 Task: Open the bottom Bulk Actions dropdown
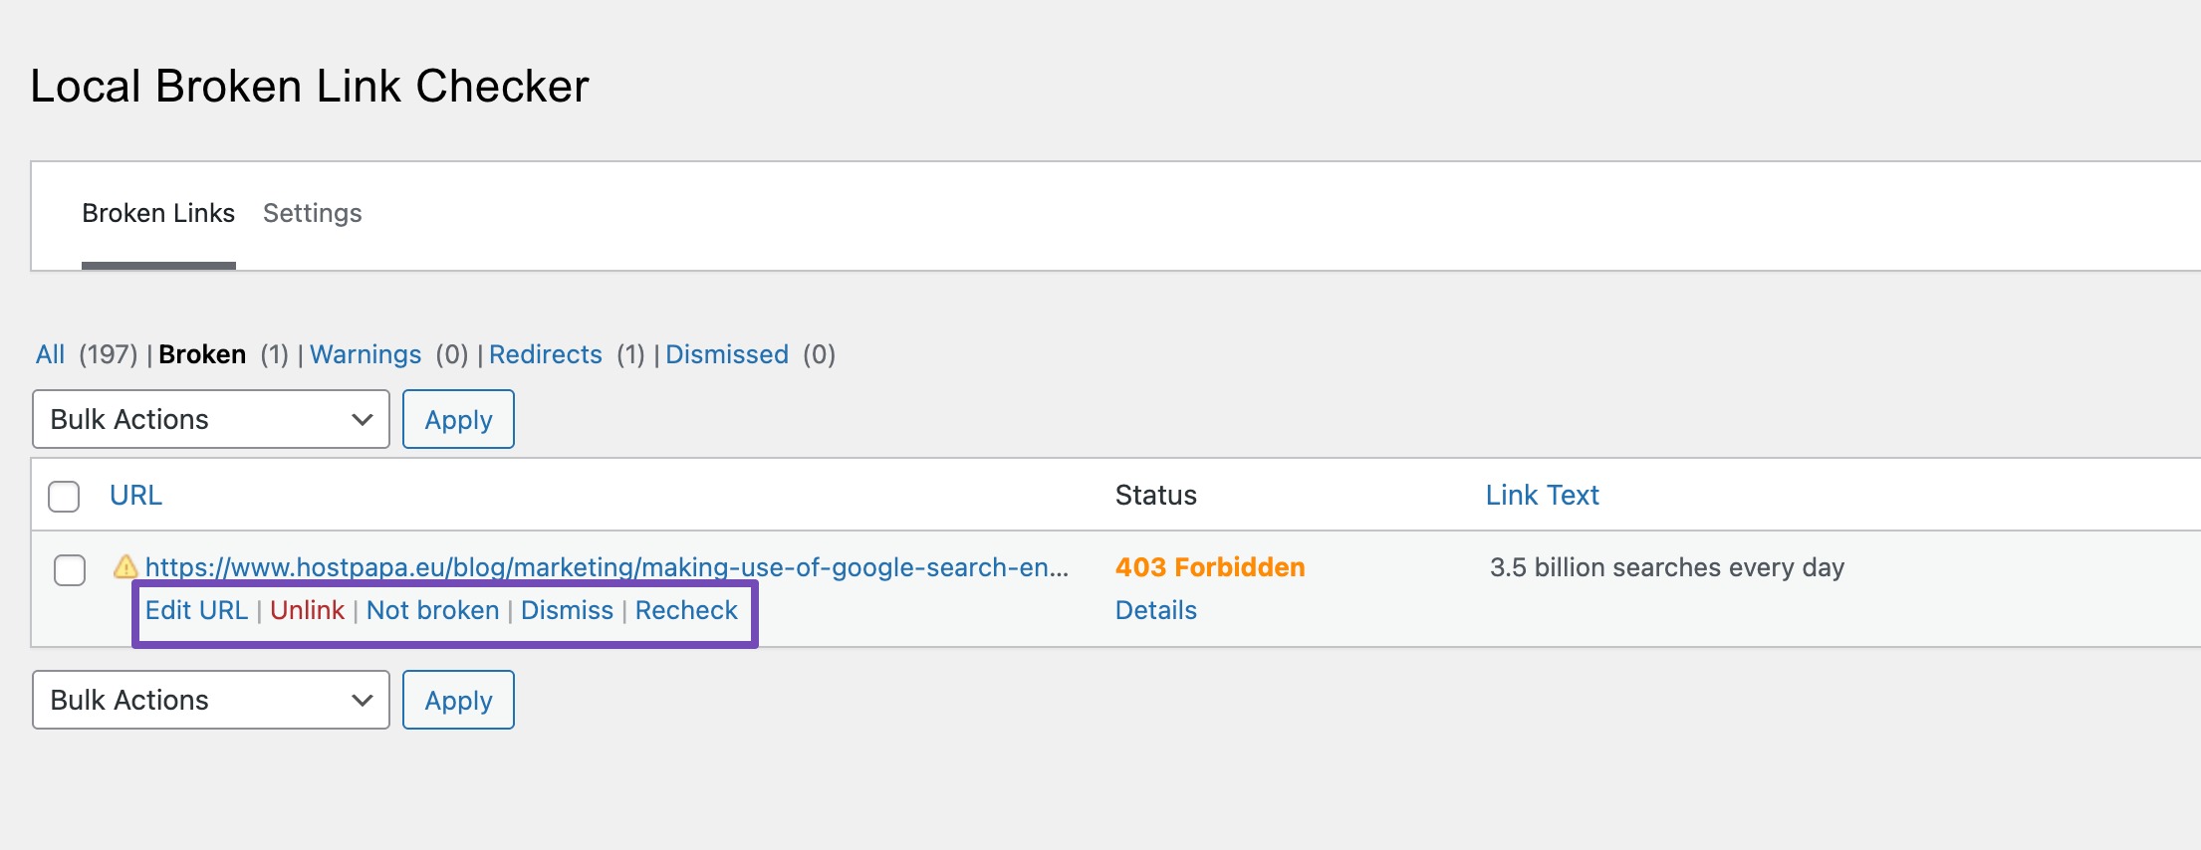(211, 700)
